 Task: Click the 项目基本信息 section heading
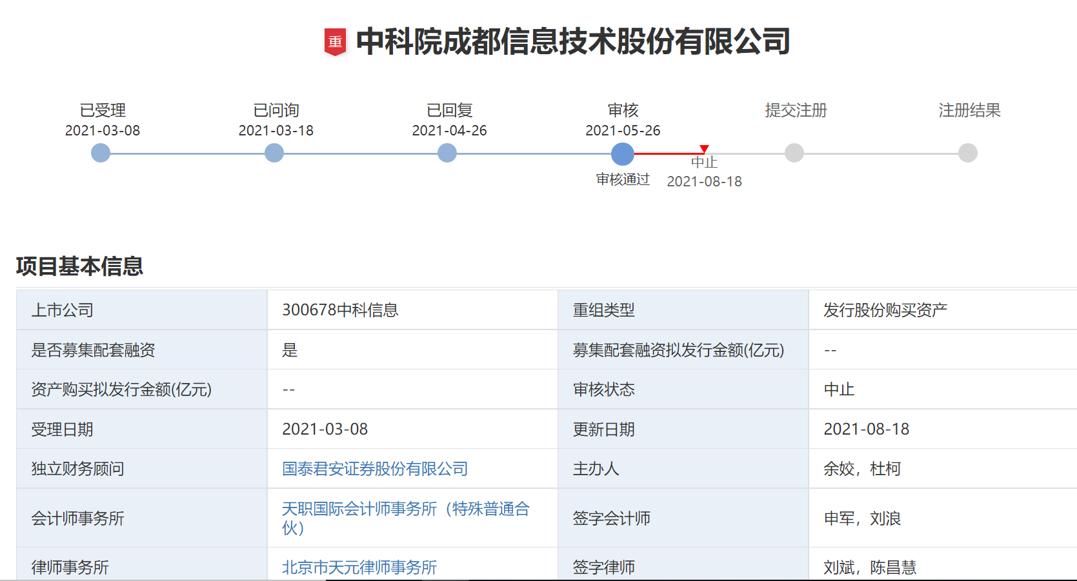click(79, 266)
